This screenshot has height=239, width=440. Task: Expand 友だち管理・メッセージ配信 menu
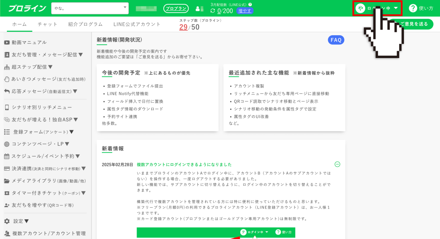click(47, 55)
